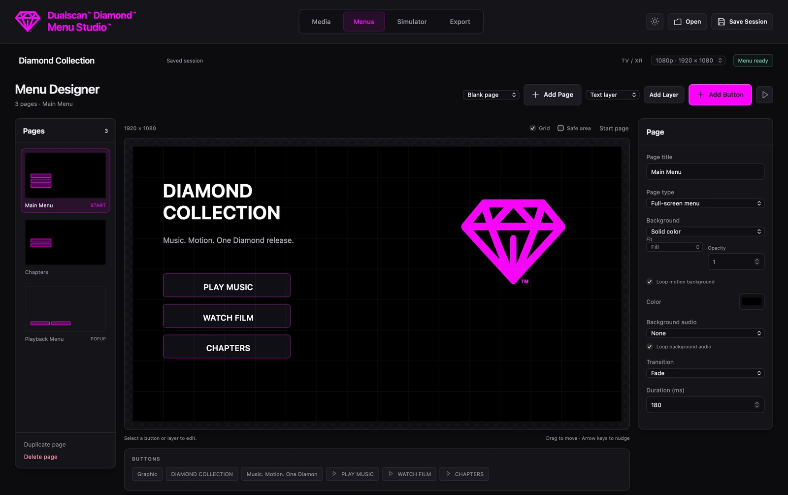The height and width of the screenshot is (495, 788).
Task: Click the Dualscan Diamond logo icon
Action: (28, 22)
